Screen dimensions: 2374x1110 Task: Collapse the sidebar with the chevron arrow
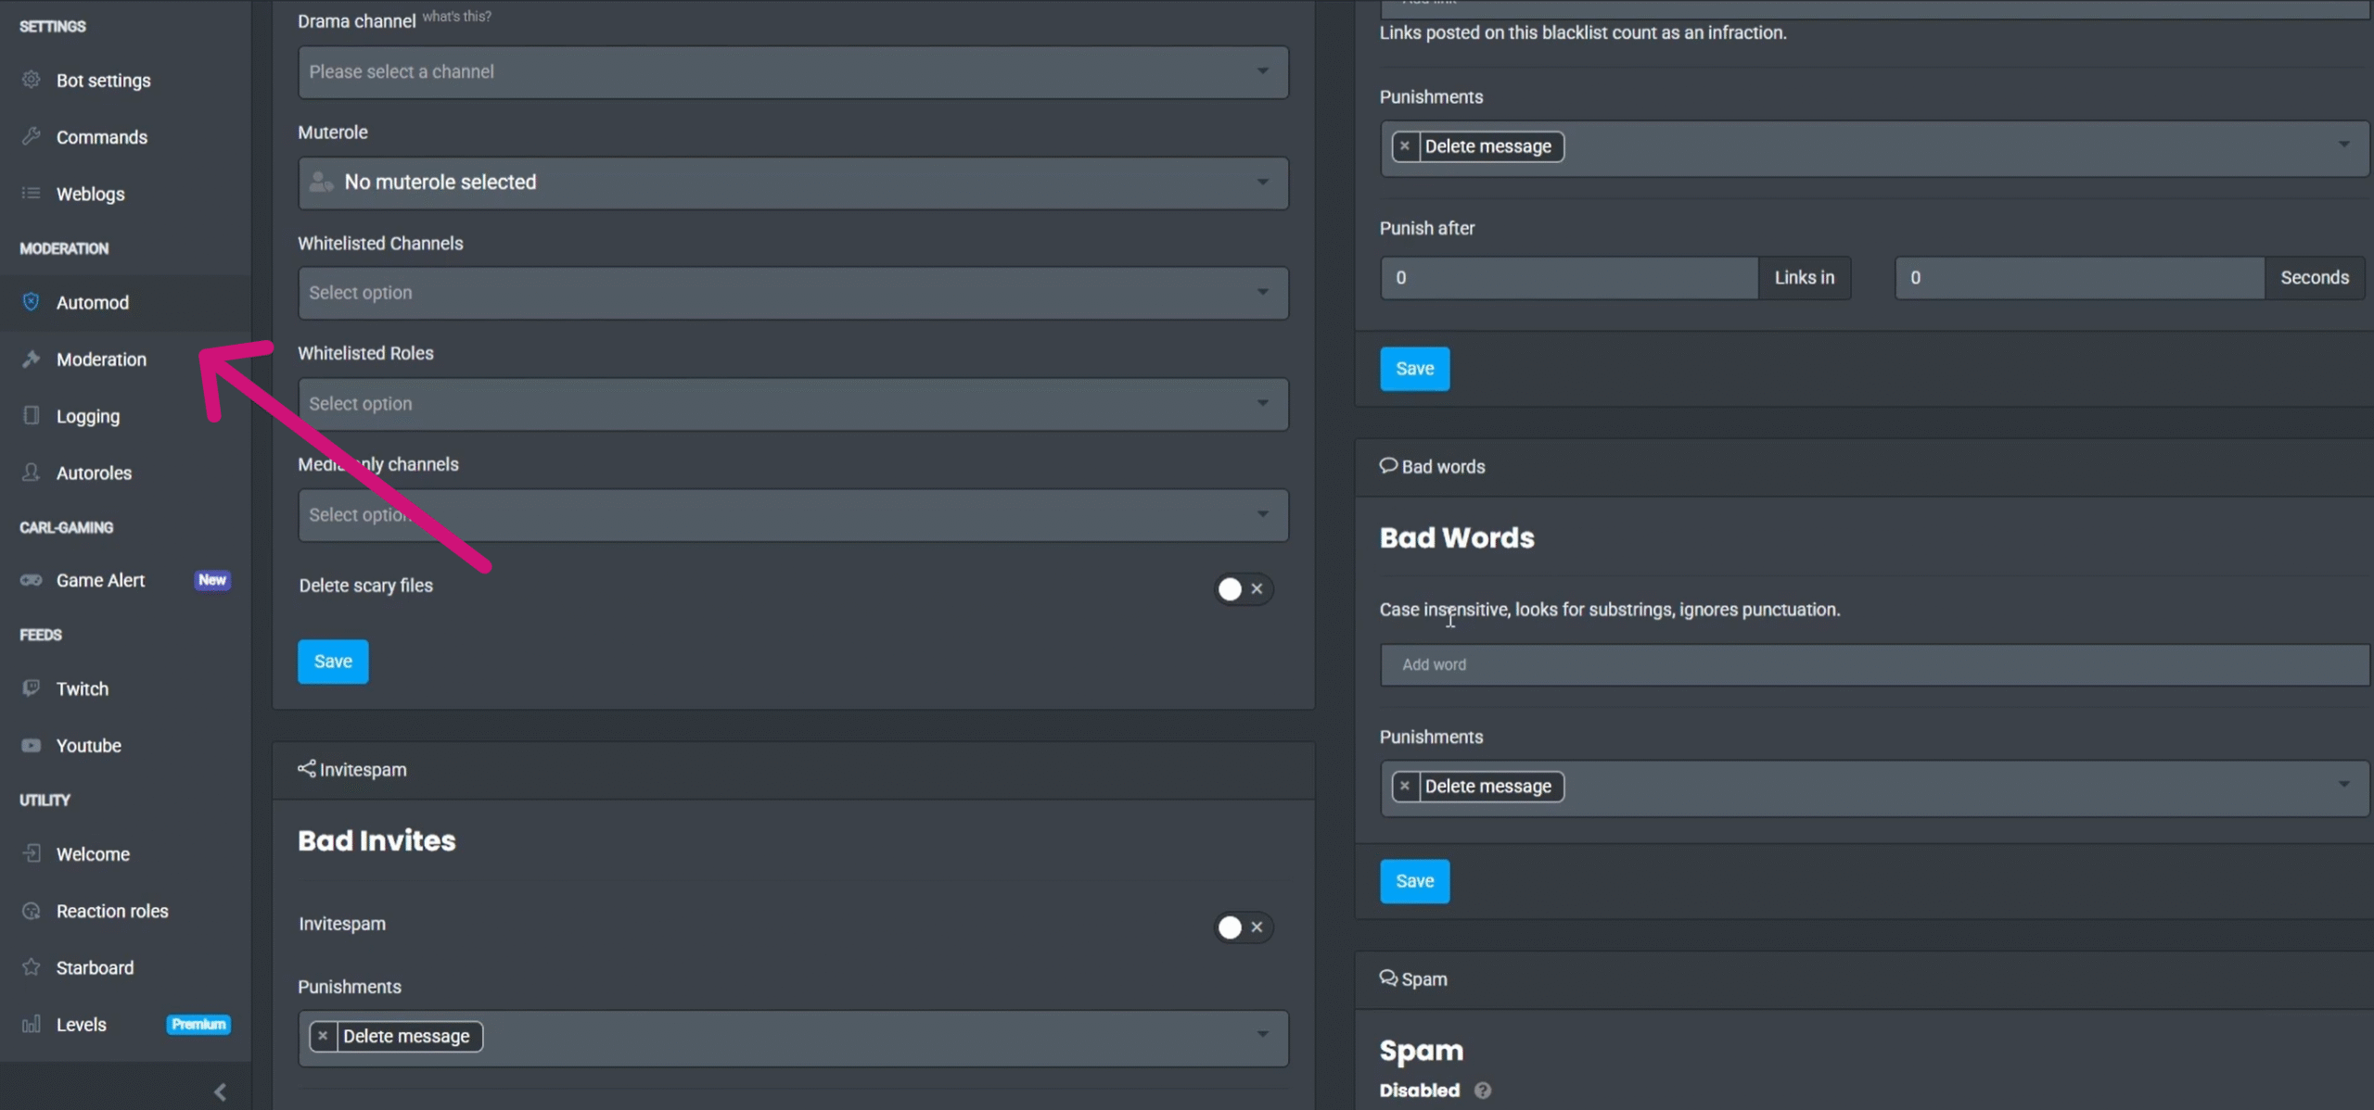click(220, 1091)
